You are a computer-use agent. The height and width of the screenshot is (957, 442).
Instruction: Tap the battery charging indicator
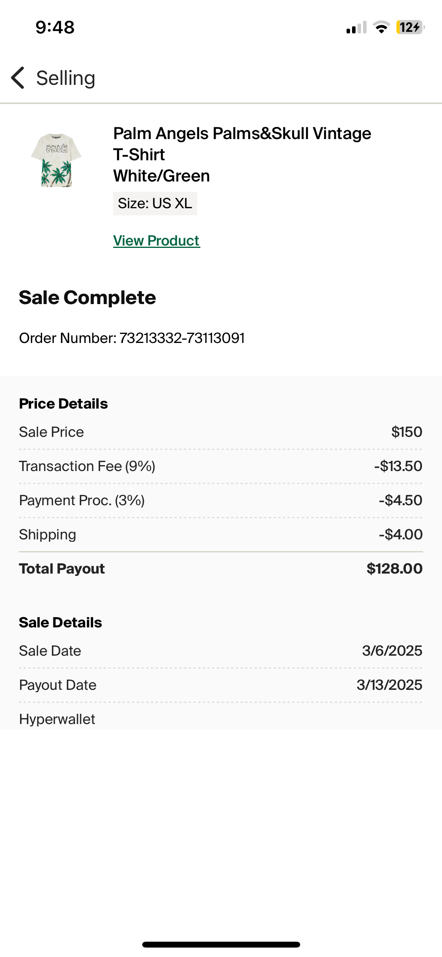pos(410,27)
